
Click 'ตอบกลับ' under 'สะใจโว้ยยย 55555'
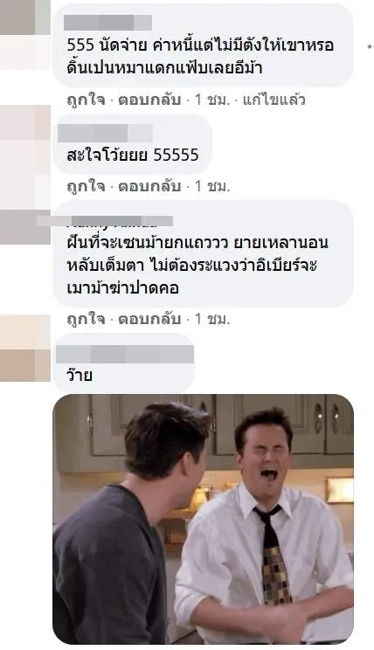pyautogui.click(x=149, y=187)
